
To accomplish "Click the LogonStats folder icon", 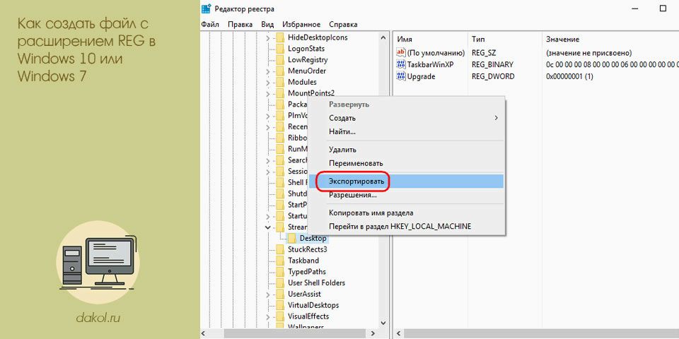I will click(280, 49).
